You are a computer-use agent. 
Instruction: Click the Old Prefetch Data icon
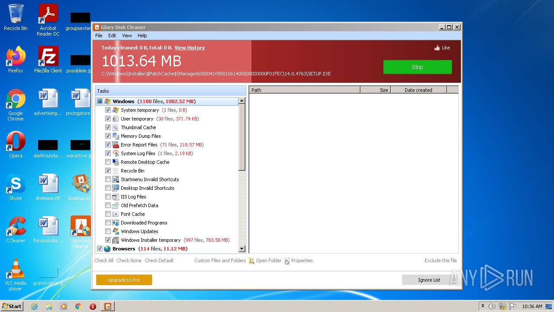[116, 205]
